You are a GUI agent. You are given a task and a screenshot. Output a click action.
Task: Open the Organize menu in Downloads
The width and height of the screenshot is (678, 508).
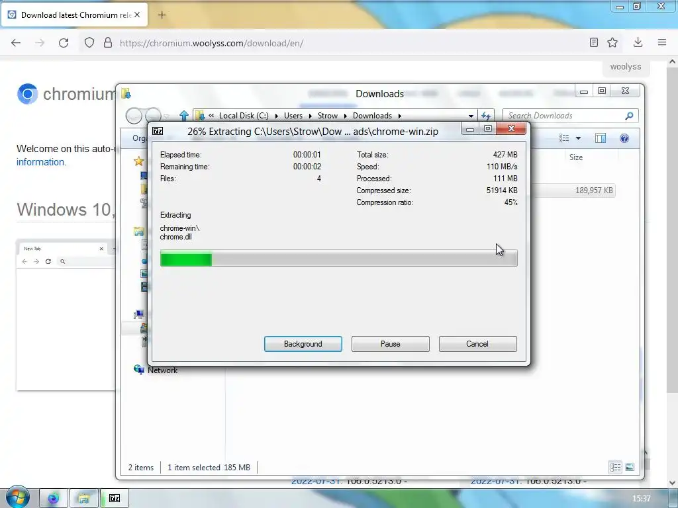tap(139, 138)
